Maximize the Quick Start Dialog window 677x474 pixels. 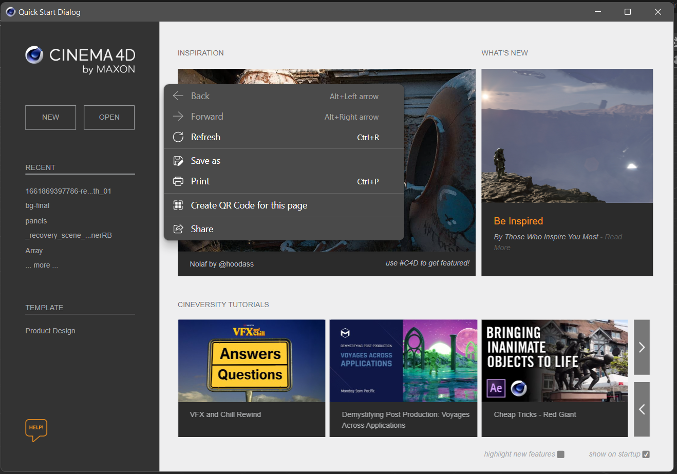point(627,12)
